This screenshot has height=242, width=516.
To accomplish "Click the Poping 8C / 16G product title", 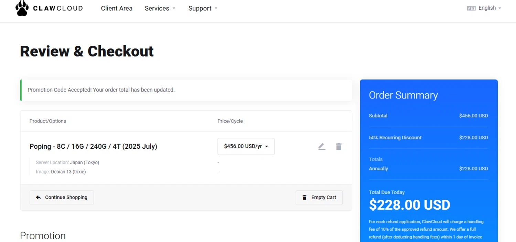I will click(93, 146).
